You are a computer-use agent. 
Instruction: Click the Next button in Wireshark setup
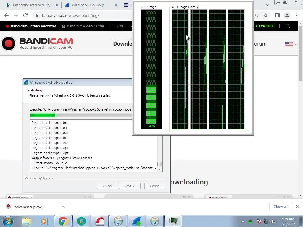click(130, 186)
